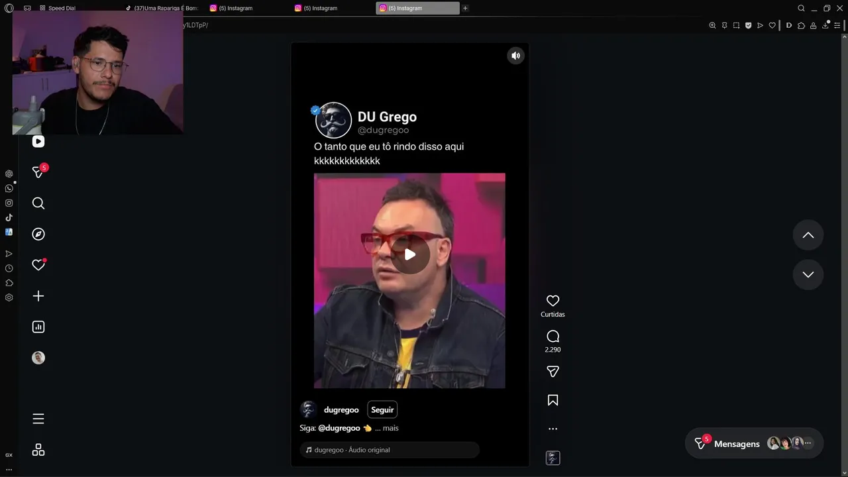Go to the next reel with down chevron

coord(808,274)
